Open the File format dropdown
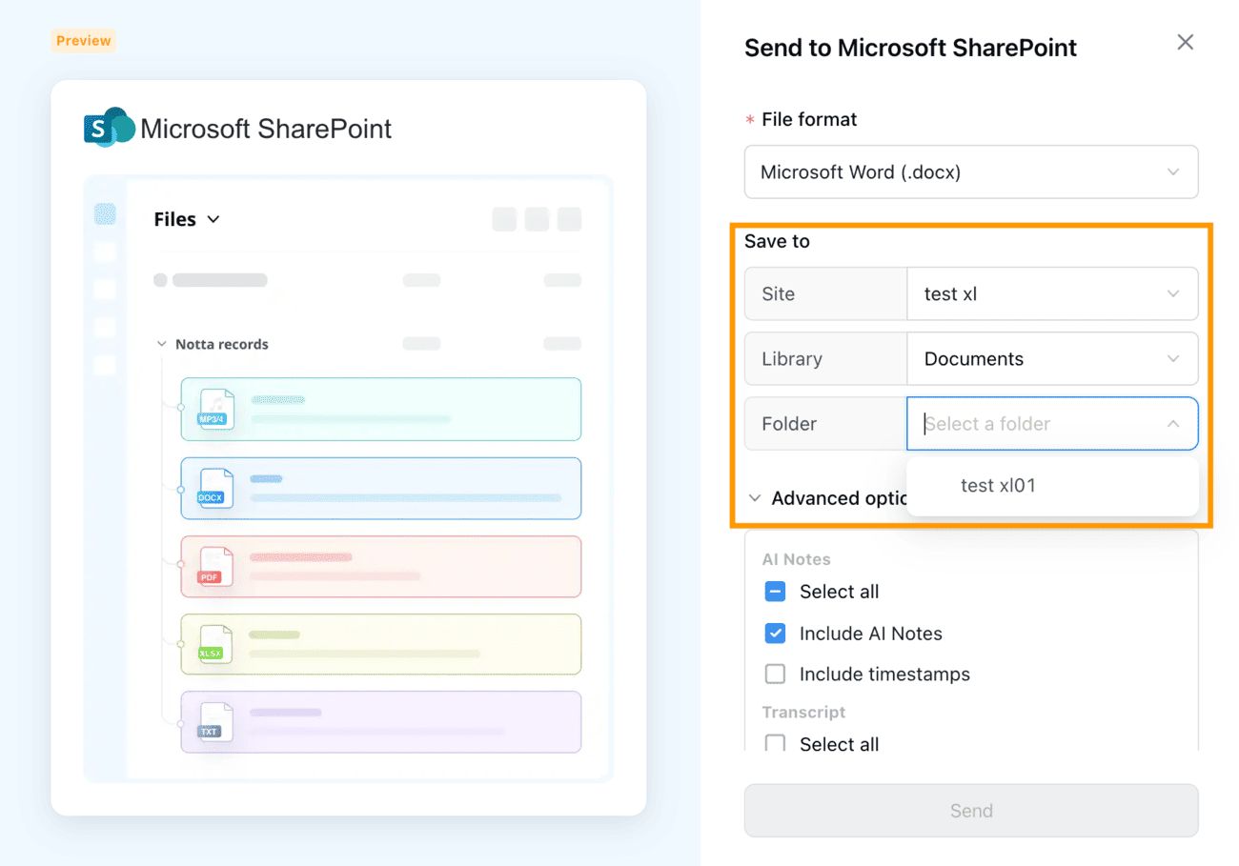This screenshot has height=866, width=1239. 970,172
